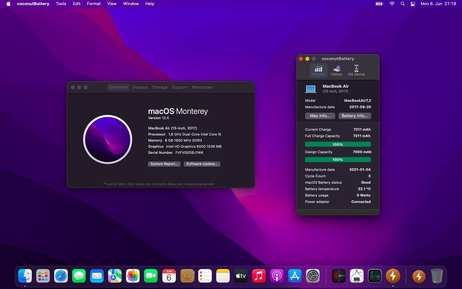
Task: Click coconutBattery dock icon beside the Trash
Action: coord(419,276)
